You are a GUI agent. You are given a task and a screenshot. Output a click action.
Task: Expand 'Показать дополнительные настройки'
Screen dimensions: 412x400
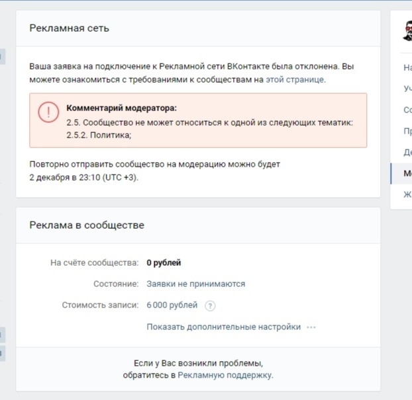pyautogui.click(x=223, y=327)
